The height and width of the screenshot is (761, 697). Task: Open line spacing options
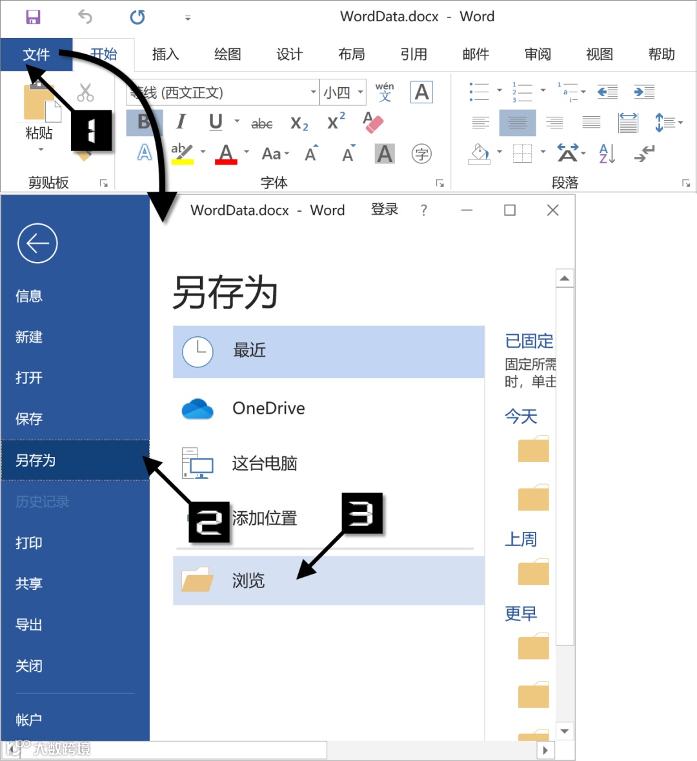[669, 122]
